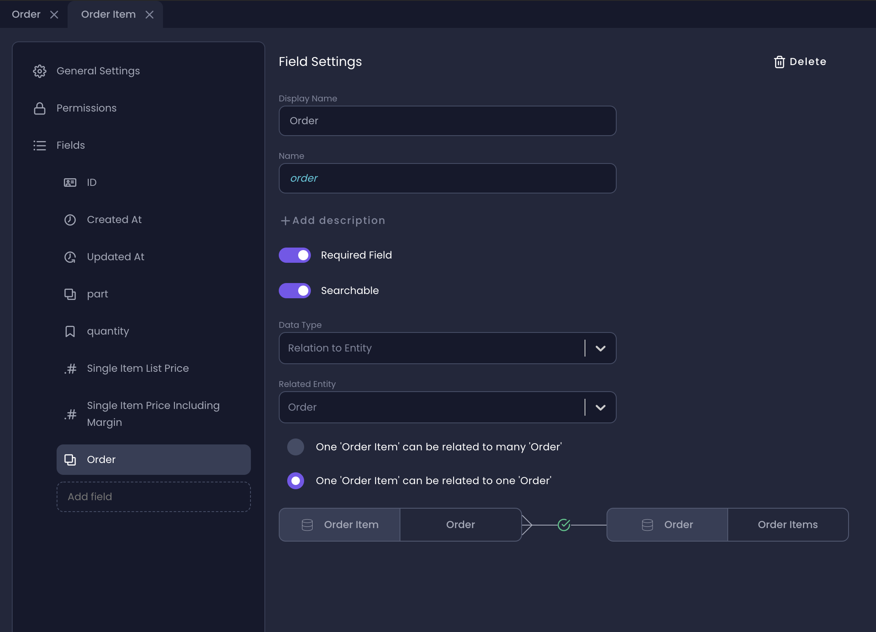Click the quantity bookmark icon
The height and width of the screenshot is (632, 876).
pyautogui.click(x=70, y=331)
